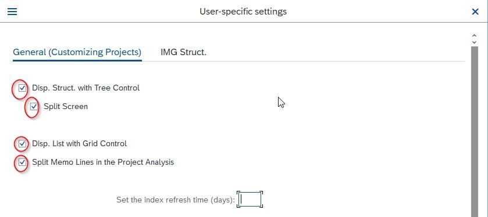Switch to the IMG Struct. tab

pos(183,52)
